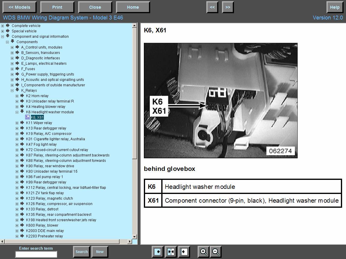Select K4 Heating blower relay

[46, 107]
